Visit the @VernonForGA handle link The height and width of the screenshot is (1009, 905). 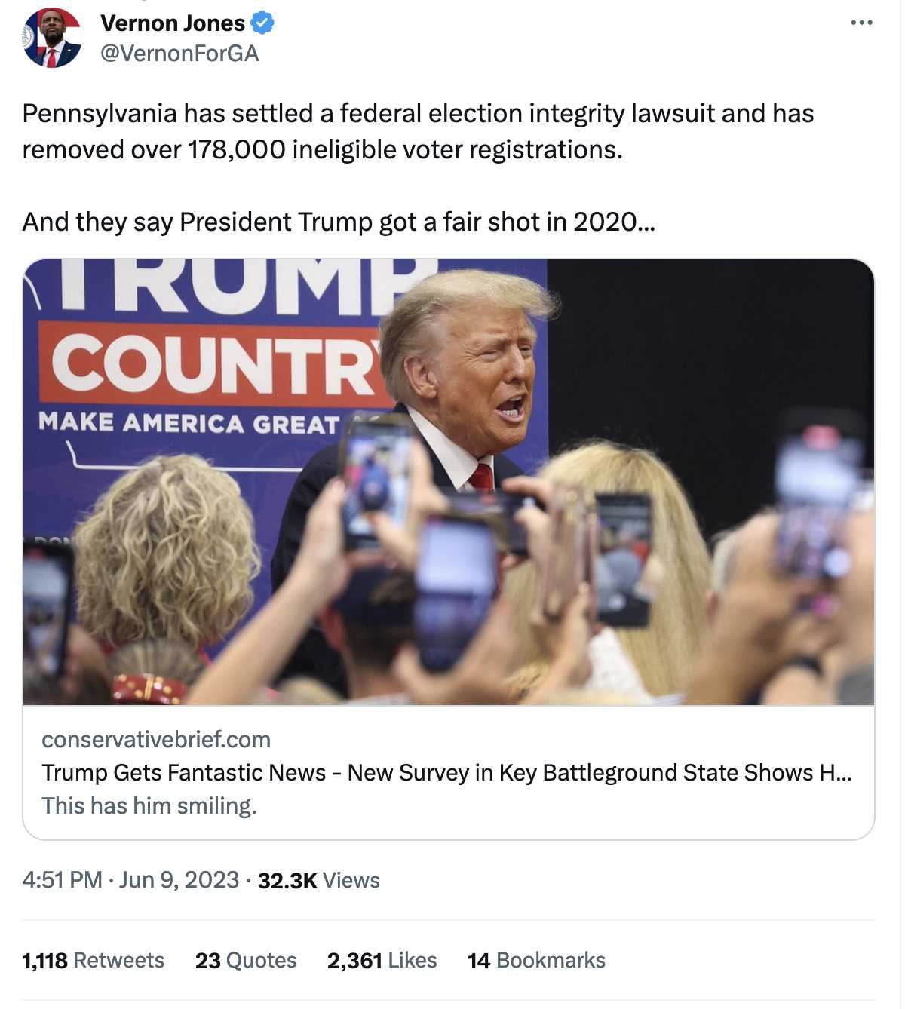[x=179, y=54]
